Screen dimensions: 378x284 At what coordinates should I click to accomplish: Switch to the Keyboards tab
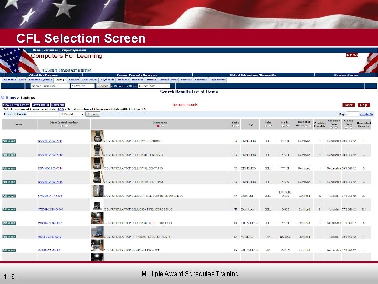[x=108, y=80]
